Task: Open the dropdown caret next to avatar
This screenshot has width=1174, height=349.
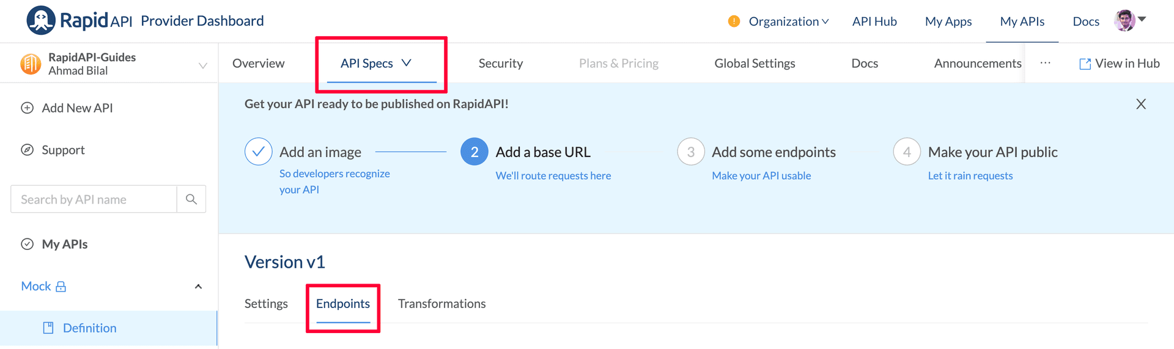Action: (x=1142, y=19)
